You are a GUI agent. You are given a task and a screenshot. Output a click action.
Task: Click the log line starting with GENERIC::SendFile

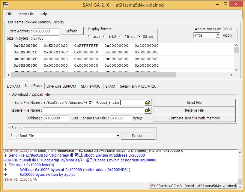[80, 160]
